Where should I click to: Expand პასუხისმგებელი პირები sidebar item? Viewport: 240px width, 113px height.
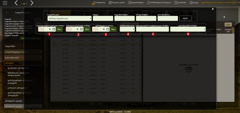click(23, 52)
